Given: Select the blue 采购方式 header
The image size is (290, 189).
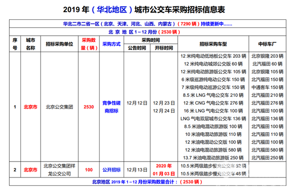Looking at the screenshot, I should (x=112, y=44).
